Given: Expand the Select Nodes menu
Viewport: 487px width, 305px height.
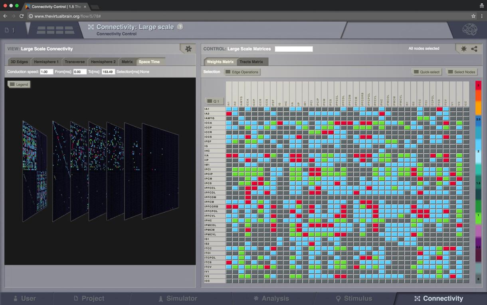Looking at the screenshot, I should 461,72.
